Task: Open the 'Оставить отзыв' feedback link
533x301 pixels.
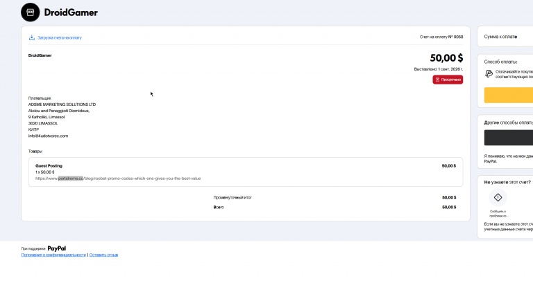Action: (x=103, y=255)
